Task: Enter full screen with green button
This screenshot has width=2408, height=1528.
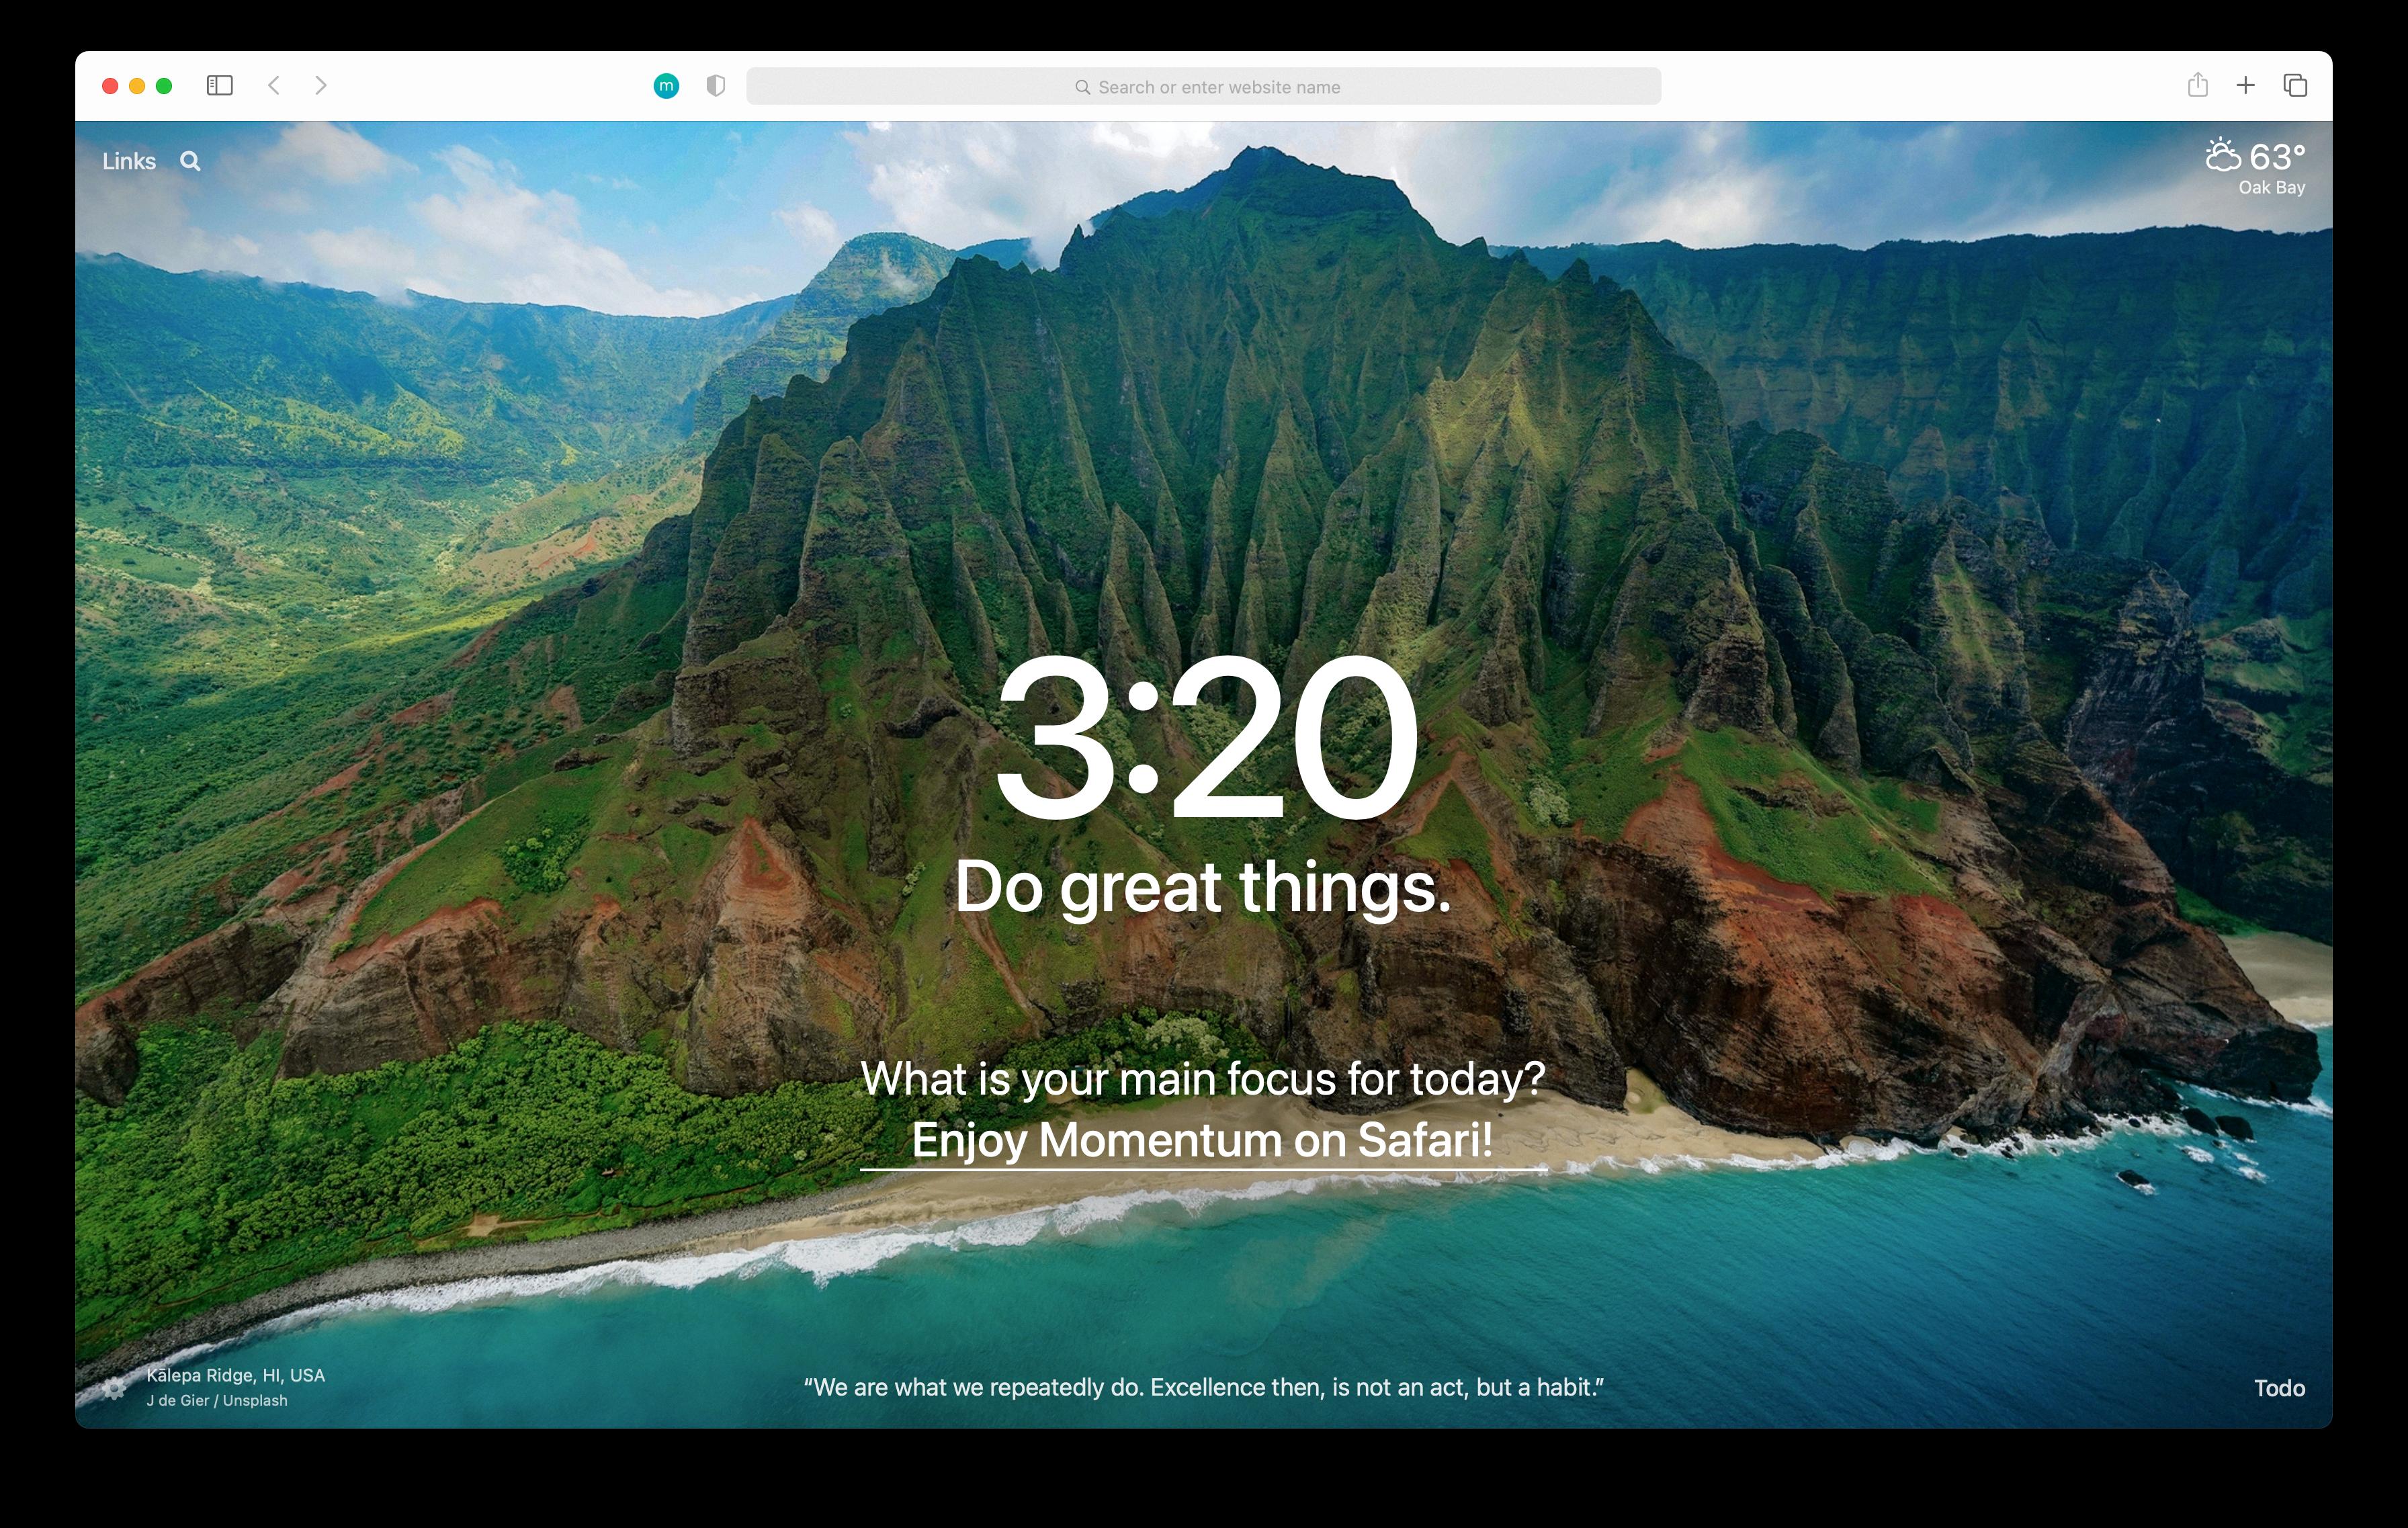Action: pyautogui.click(x=164, y=86)
